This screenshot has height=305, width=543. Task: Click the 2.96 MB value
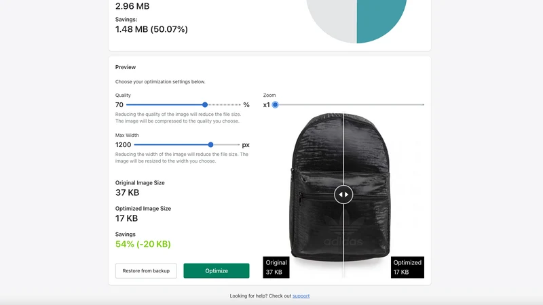coord(132,6)
